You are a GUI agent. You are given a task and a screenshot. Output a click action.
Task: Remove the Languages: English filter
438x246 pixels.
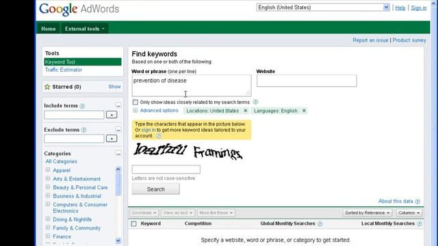[x=304, y=111]
